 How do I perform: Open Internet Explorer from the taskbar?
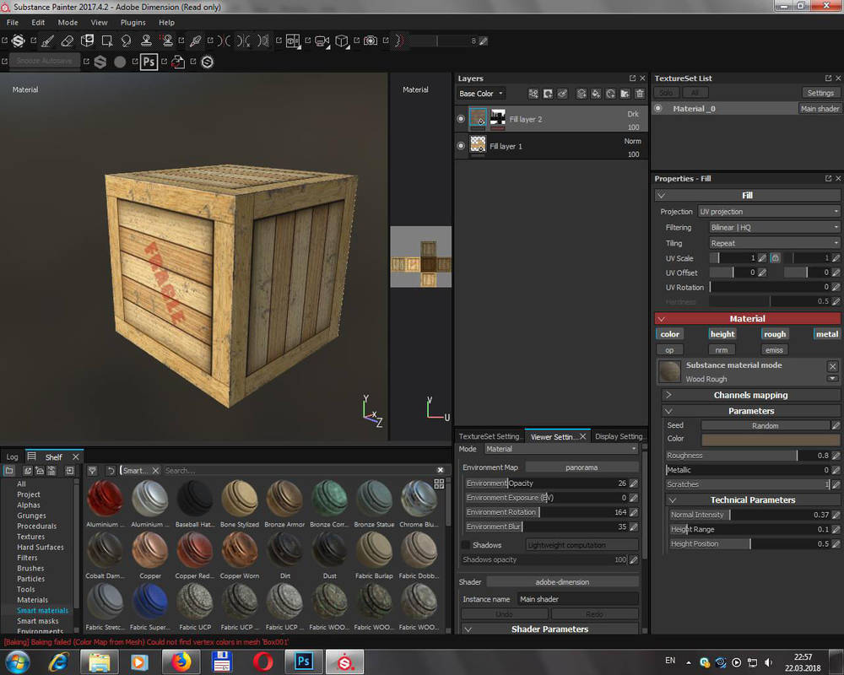59,661
